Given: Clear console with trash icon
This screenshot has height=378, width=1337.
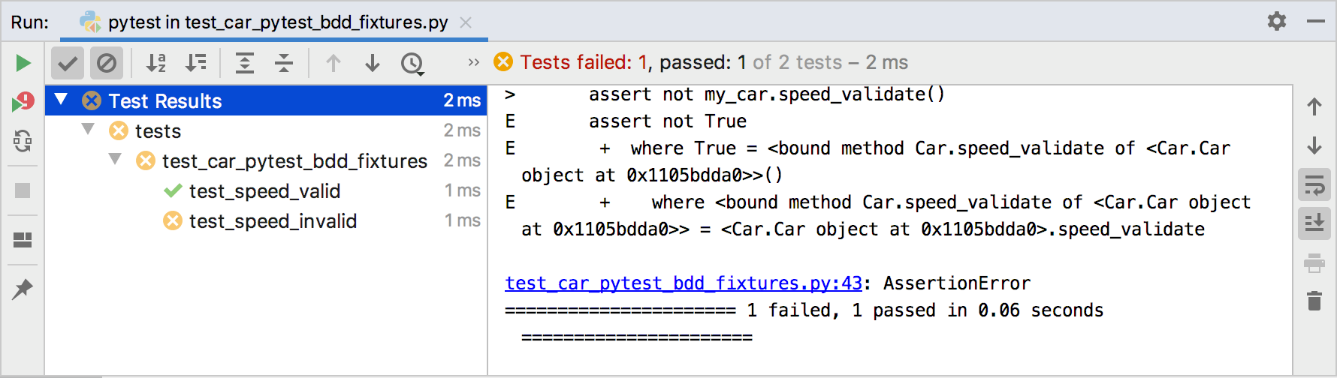Looking at the screenshot, I should (1314, 301).
